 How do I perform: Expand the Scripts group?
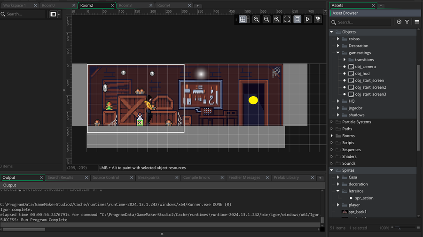(331, 143)
